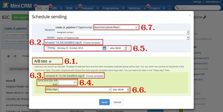
Task: Click the Rakeim Bindi Inc. row
Action: (18, 93)
